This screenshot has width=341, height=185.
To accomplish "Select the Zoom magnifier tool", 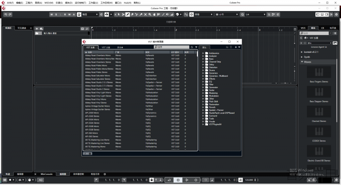I will (x=150, y=14).
